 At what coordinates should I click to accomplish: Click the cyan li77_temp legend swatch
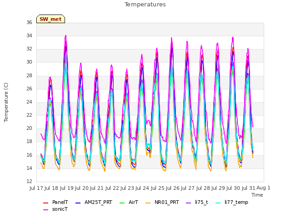[218, 203]
